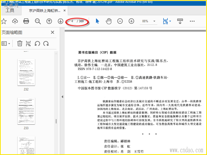
Task: Click the read mode keyboard-download icon
Action: point(180,21)
